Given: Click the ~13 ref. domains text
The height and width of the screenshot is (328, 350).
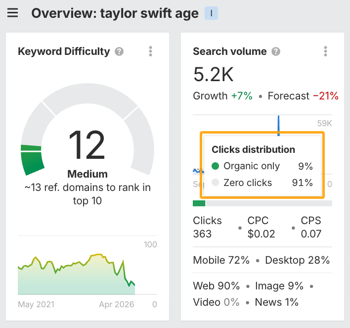Looking at the screenshot, I should [x=87, y=194].
